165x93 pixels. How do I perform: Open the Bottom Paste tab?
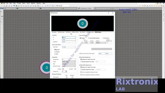[x=75, y=32]
